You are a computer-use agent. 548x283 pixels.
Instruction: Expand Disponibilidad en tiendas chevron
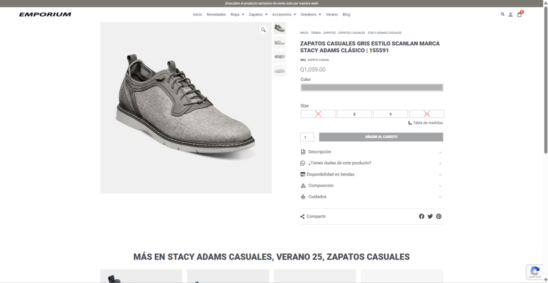point(440,175)
